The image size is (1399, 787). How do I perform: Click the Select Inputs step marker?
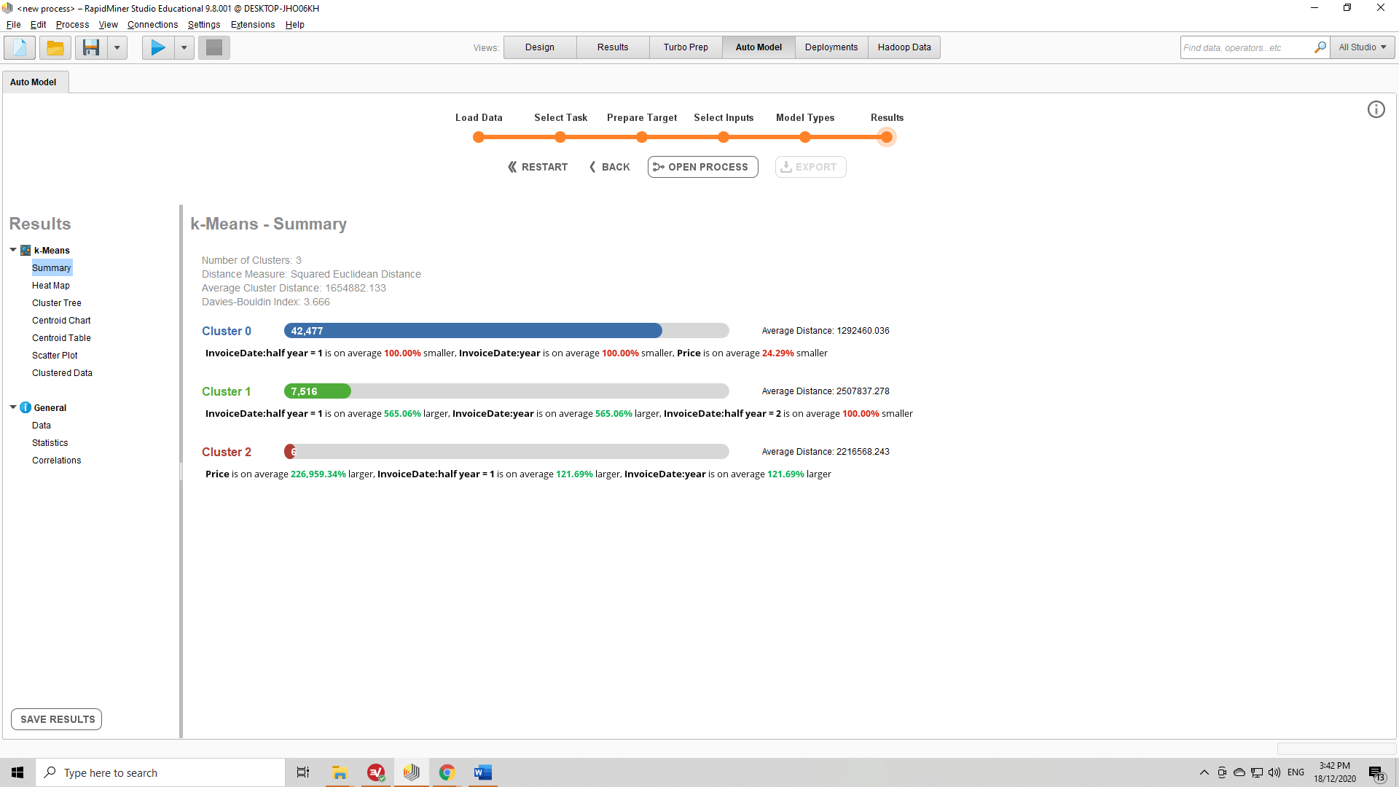pos(724,137)
